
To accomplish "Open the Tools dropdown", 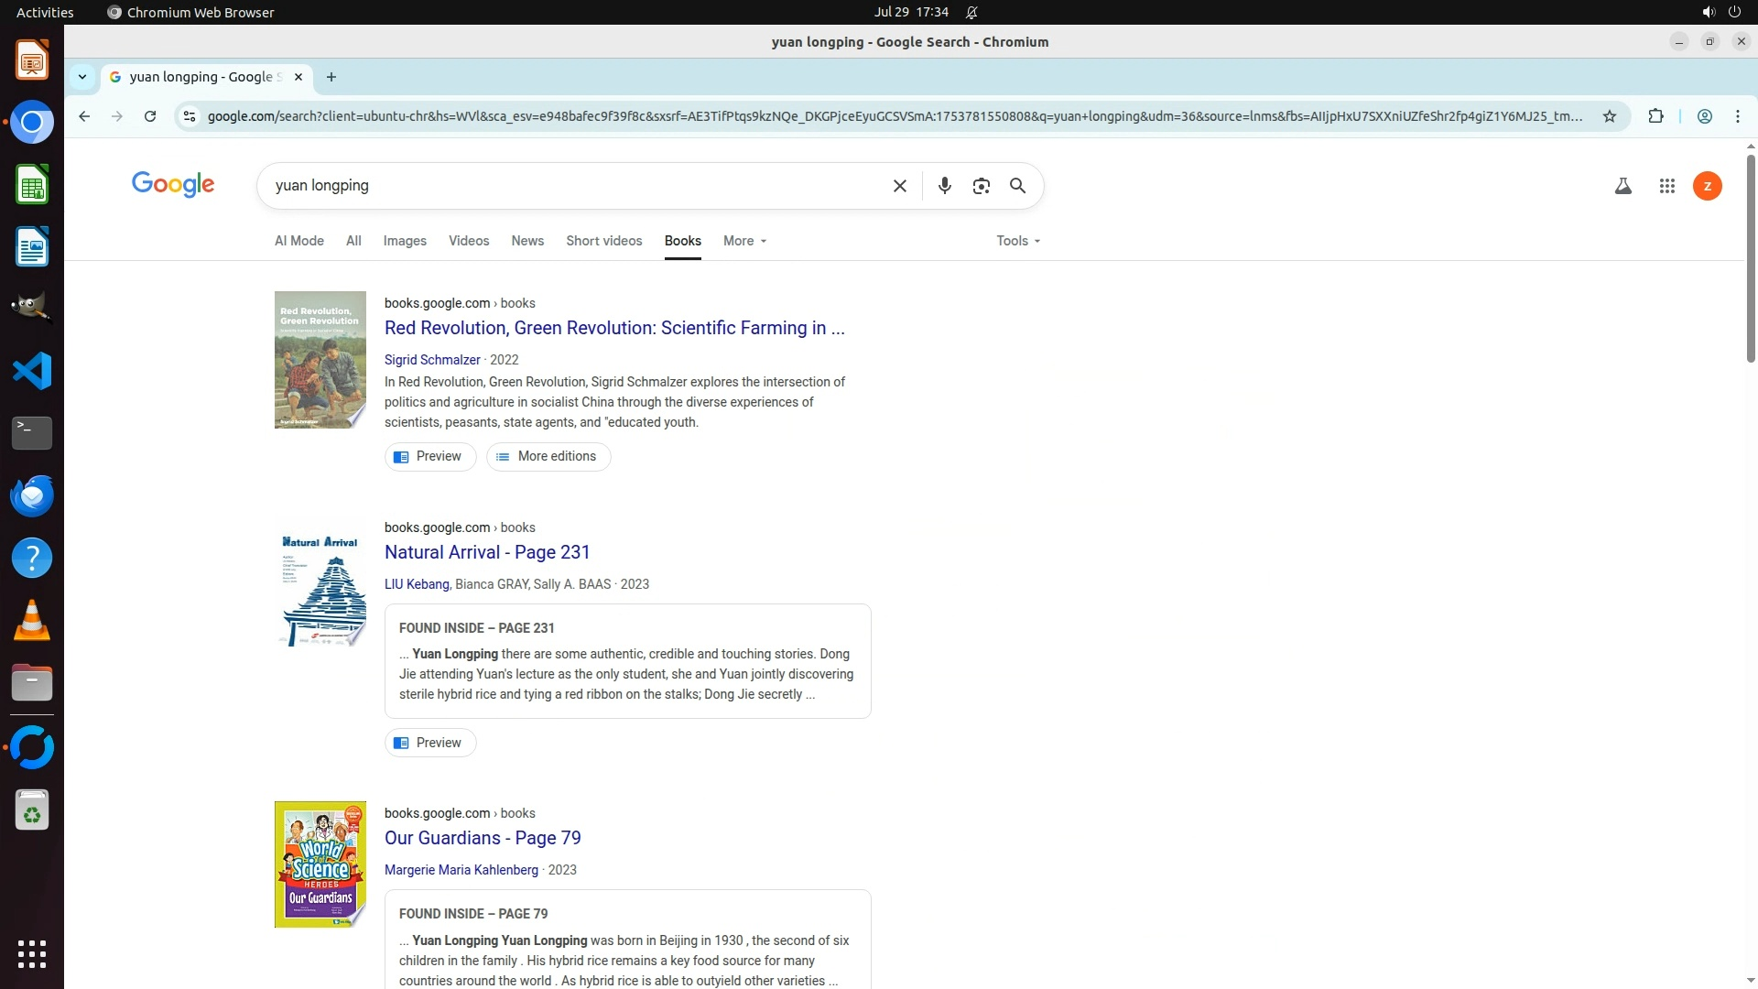I will 1017,241.
